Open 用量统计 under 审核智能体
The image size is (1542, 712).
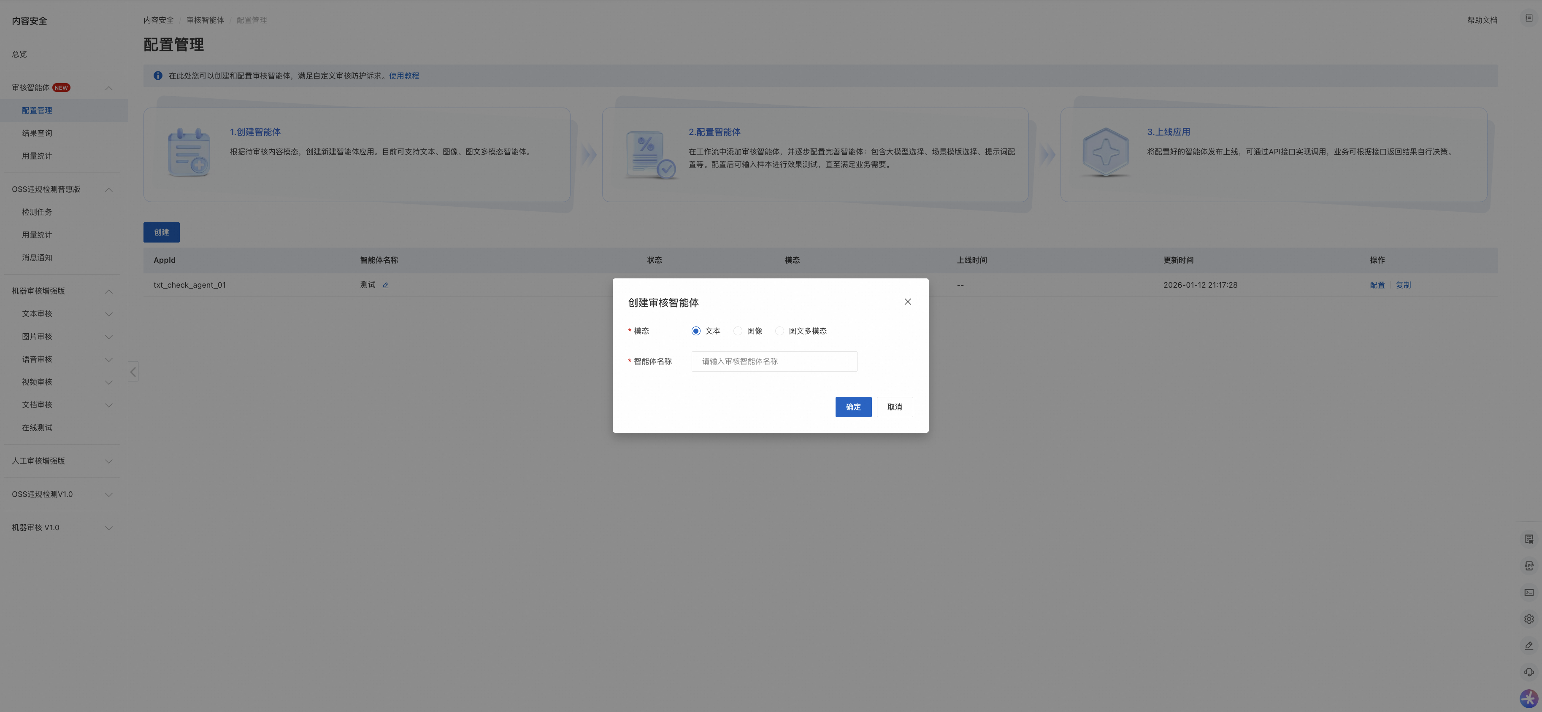37,156
